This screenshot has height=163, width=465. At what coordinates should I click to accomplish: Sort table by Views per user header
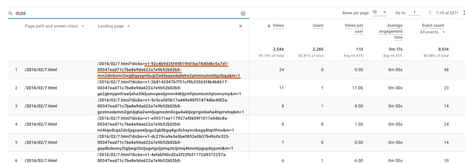coord(354,28)
